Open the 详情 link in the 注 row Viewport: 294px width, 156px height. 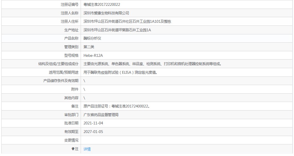click(87, 149)
